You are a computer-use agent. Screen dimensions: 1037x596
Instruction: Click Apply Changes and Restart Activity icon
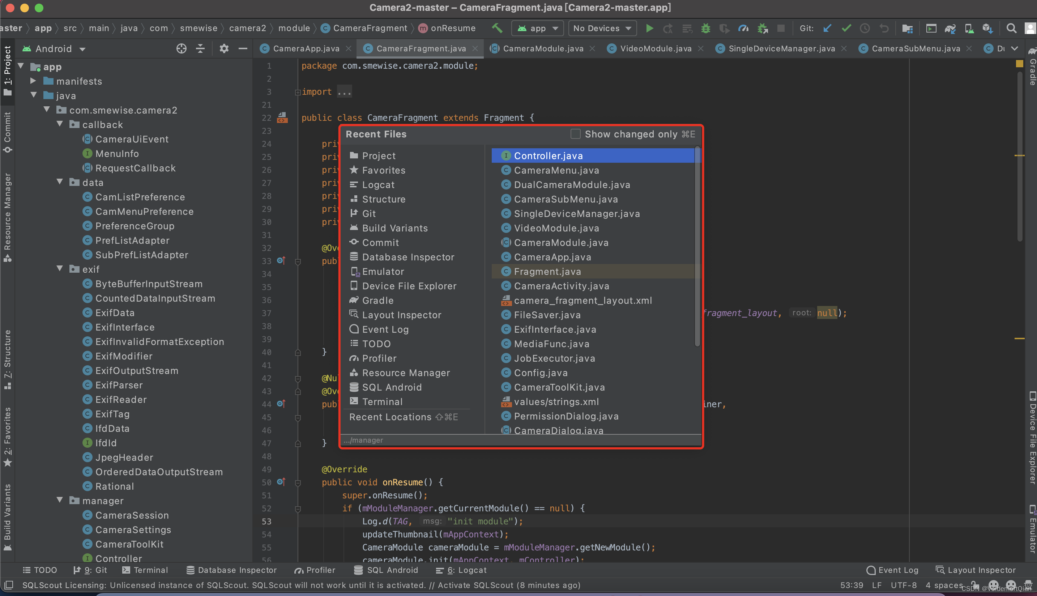point(668,28)
